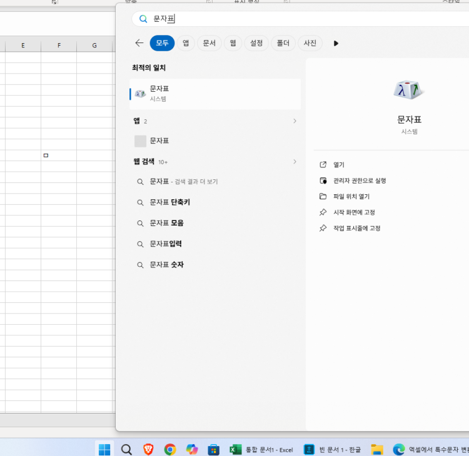Switch to 통합 문서1 Excel window
469x456 pixels.
coord(261,450)
